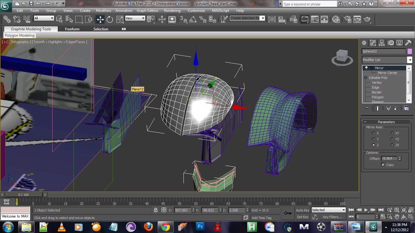Expand the ribbon options arrow after Selection
The height and width of the screenshot is (233, 415).
(124, 29)
